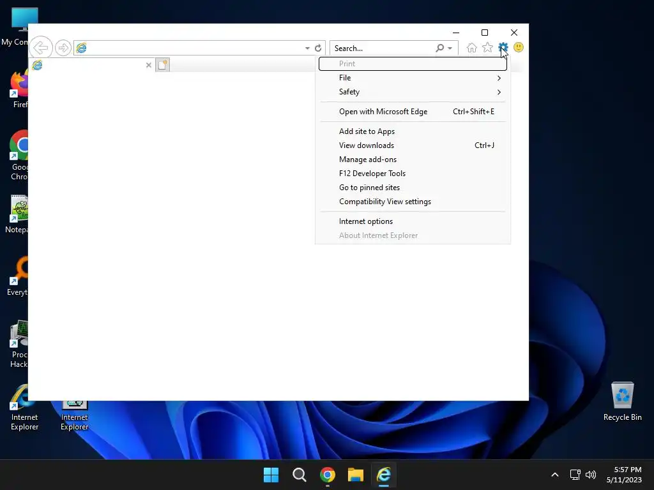Open Favorites star icon
The image size is (654, 490).
[487, 47]
